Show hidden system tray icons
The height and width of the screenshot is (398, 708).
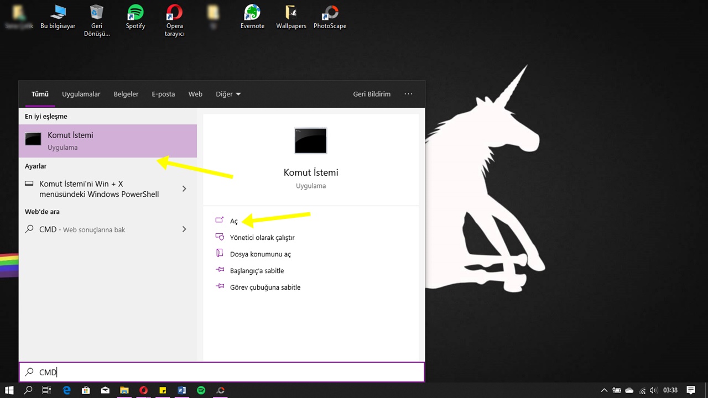click(604, 390)
